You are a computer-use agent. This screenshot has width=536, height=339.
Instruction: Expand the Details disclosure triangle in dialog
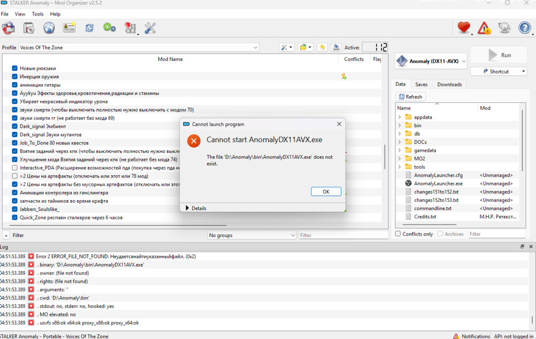tap(187, 208)
